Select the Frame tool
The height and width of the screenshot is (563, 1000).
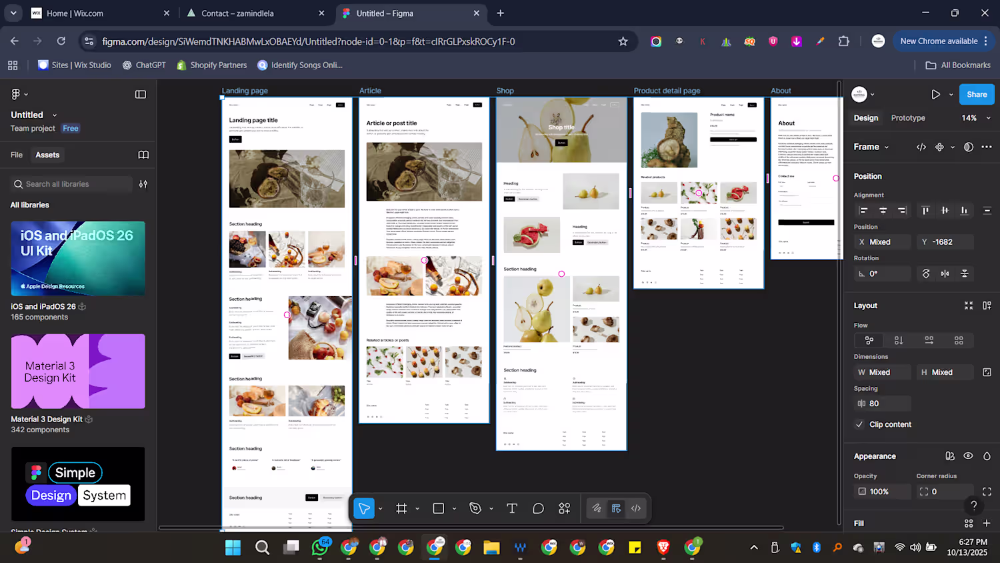click(401, 508)
